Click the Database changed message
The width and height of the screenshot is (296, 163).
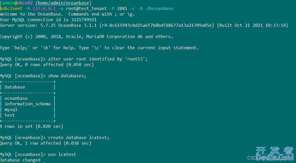(20, 160)
